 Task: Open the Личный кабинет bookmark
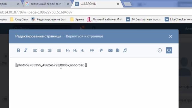click(105, 19)
